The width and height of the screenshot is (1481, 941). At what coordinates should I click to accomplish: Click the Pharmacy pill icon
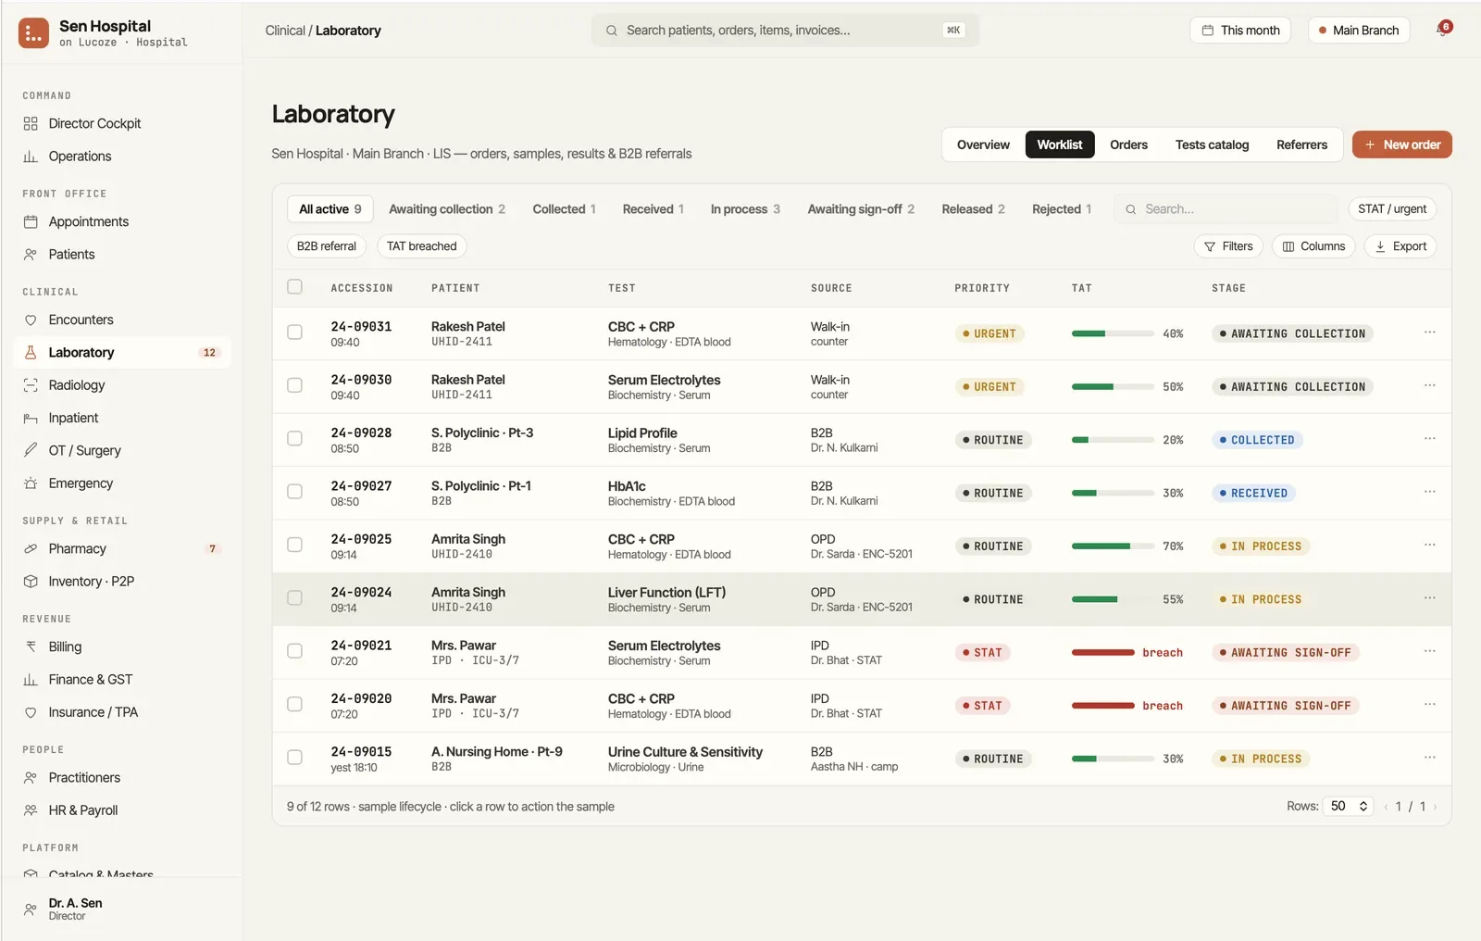(x=31, y=549)
